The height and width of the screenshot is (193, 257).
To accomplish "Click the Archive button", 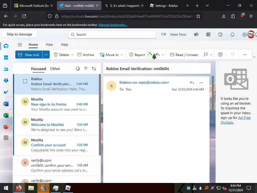I will [86, 55].
